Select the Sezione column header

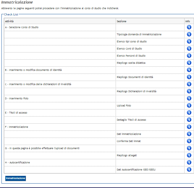tap(122, 21)
